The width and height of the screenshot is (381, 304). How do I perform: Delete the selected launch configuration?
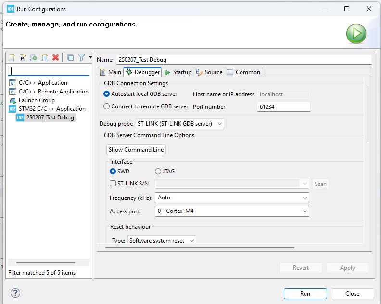point(55,57)
